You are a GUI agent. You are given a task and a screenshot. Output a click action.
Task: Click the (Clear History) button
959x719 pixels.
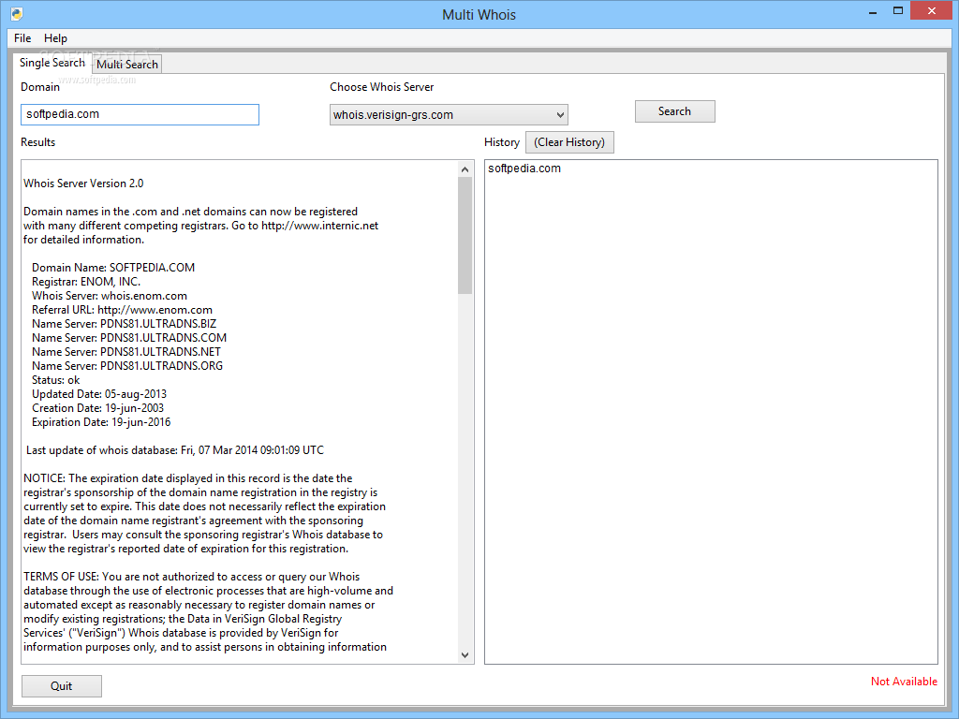pos(569,142)
